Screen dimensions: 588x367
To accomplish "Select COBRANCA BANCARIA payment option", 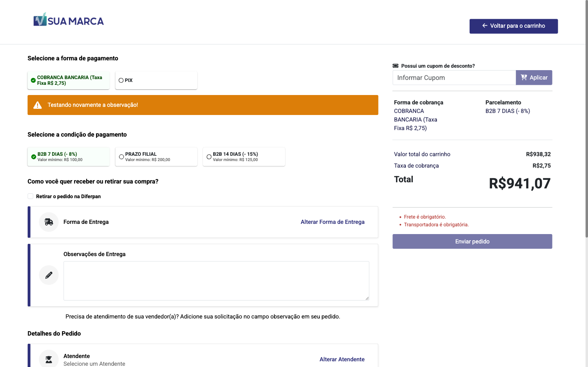I will click(x=68, y=80).
